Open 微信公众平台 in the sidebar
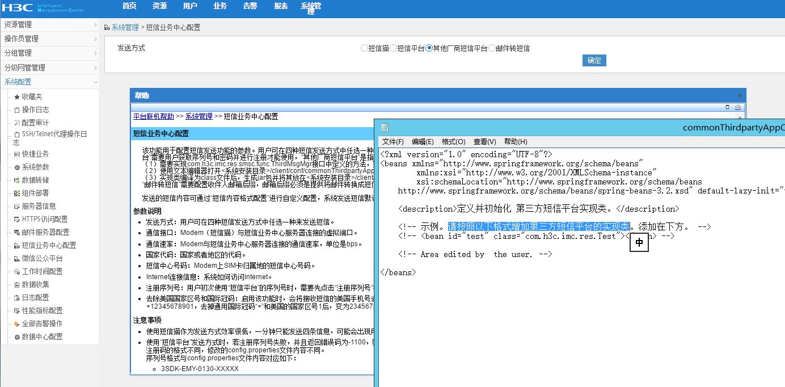This screenshot has width=785, height=387. (43, 259)
